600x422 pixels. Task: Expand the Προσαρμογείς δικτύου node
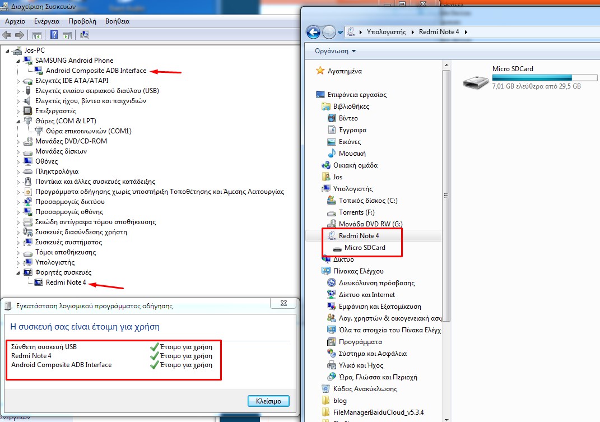coord(18,202)
